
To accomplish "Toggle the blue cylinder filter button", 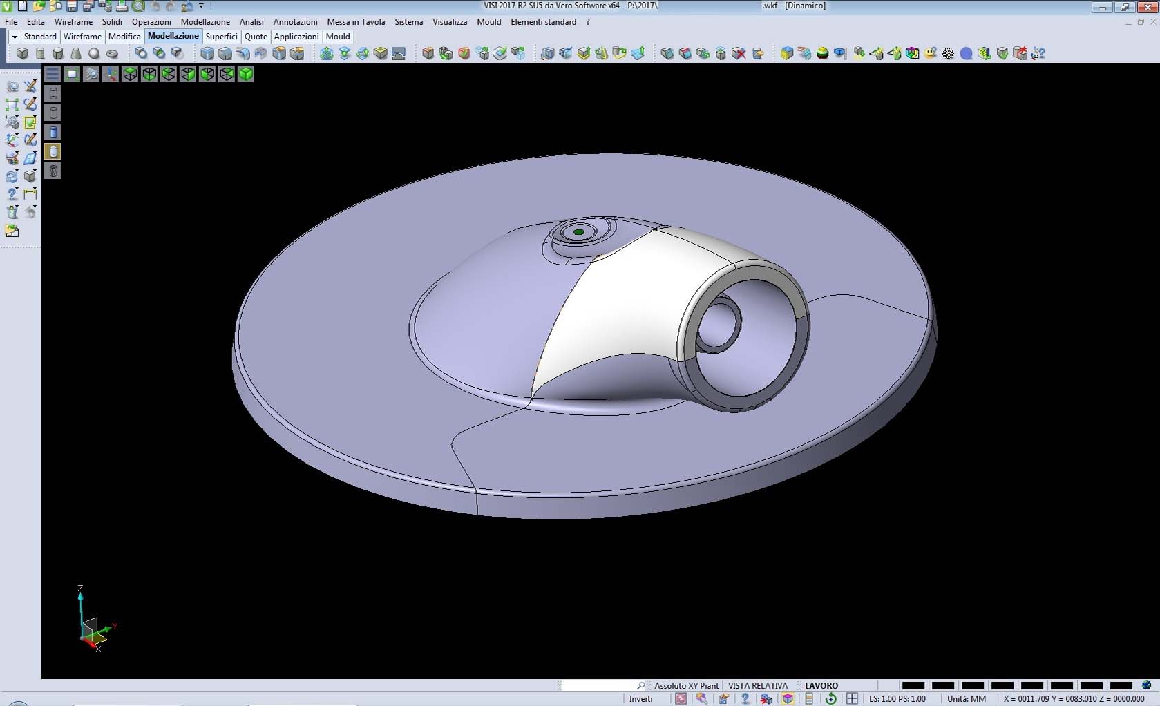I will [x=53, y=132].
